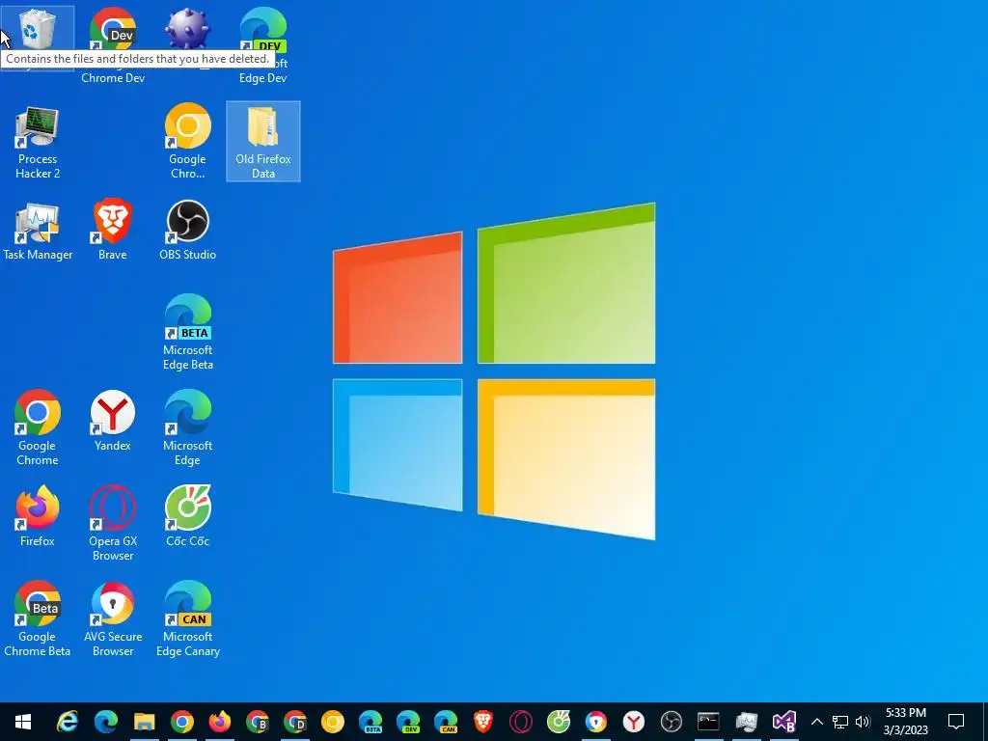Select the Microsoft Edge Beta desktop shortcut
This screenshot has height=741, width=988.
tap(187, 333)
